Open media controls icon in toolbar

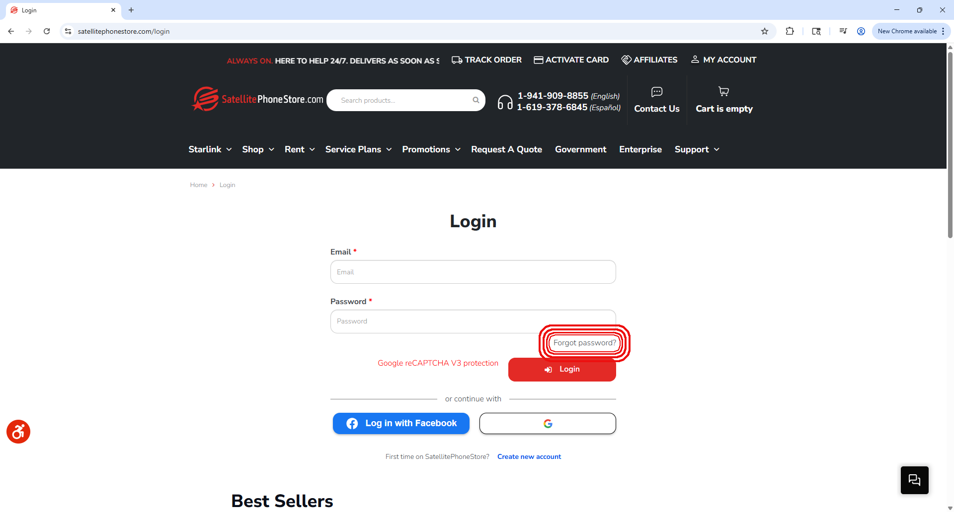coord(843,31)
